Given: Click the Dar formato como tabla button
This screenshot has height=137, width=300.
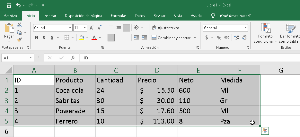Looking at the screenshot, I should coord(289,33).
